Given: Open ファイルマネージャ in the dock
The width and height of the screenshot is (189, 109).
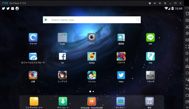Looking at the screenshot, I should coord(34,101).
